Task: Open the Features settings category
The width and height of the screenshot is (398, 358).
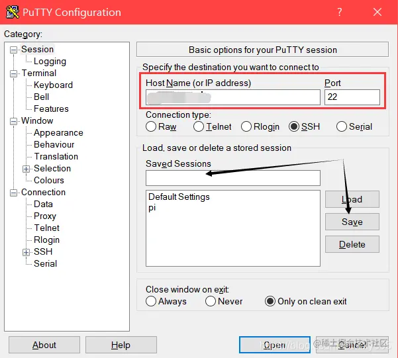Action: pos(51,109)
